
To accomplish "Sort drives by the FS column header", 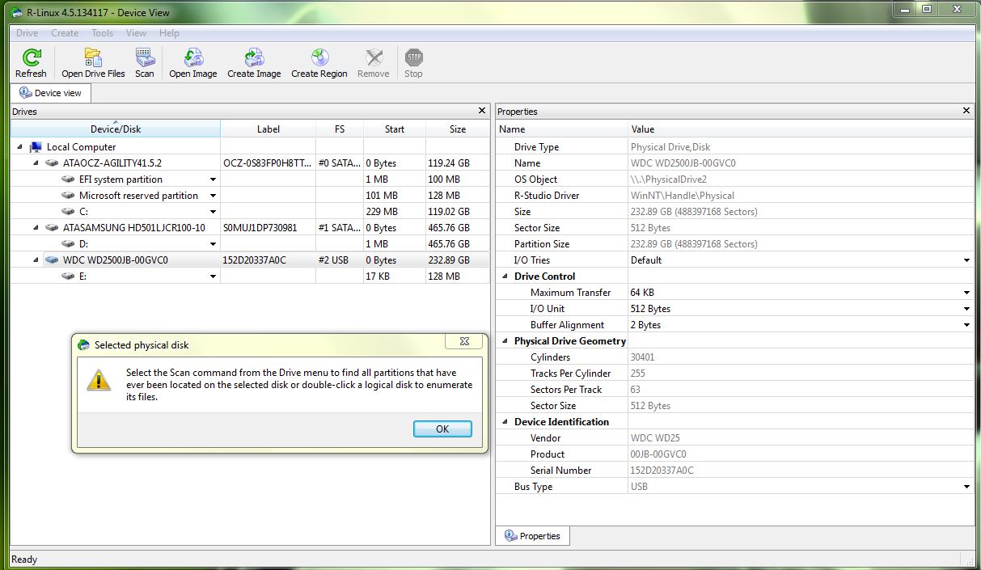I will click(x=340, y=129).
